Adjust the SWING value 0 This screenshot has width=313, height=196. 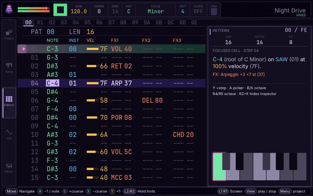point(99,11)
